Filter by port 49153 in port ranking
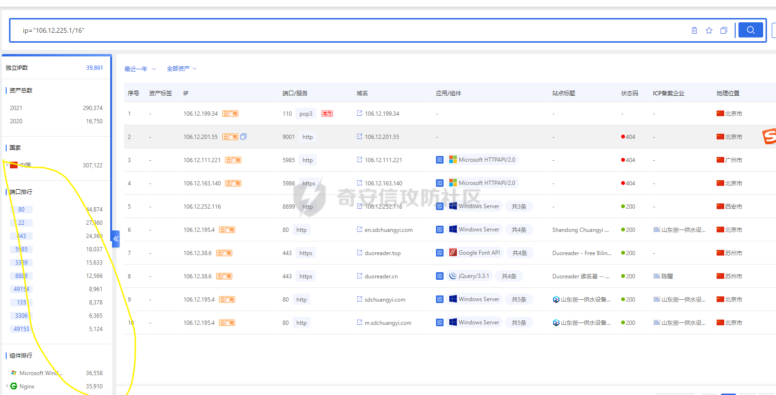776x395 pixels. [x=21, y=329]
